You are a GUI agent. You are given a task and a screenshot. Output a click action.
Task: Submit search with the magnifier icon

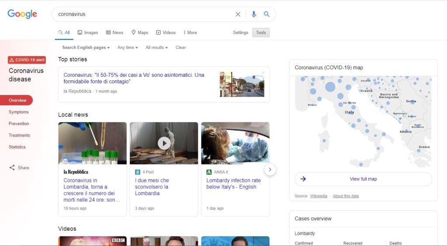coord(267,14)
